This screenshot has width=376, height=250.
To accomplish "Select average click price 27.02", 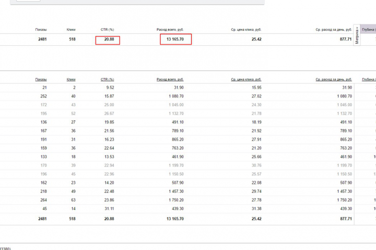I will tap(256, 96).
